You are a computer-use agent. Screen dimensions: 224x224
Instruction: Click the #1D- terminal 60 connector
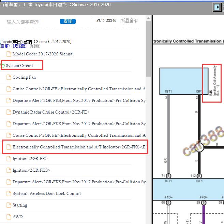pos(168,203)
